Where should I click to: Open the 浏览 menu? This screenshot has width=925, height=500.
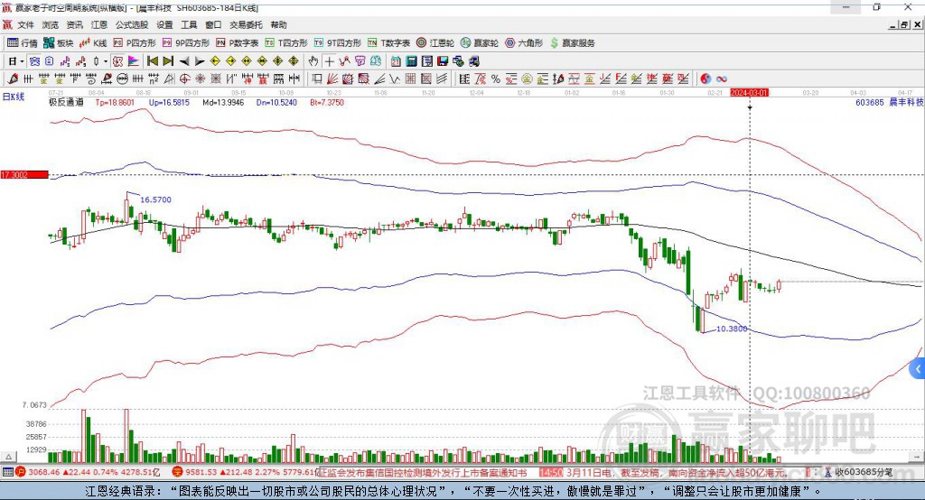pos(51,24)
